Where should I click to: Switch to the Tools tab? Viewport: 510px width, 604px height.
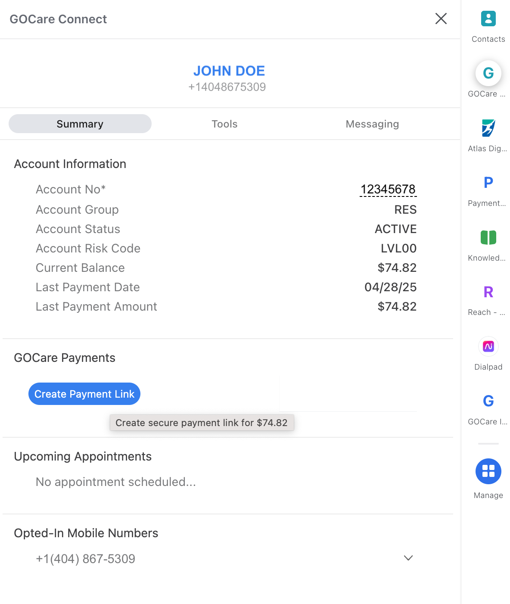click(x=224, y=124)
